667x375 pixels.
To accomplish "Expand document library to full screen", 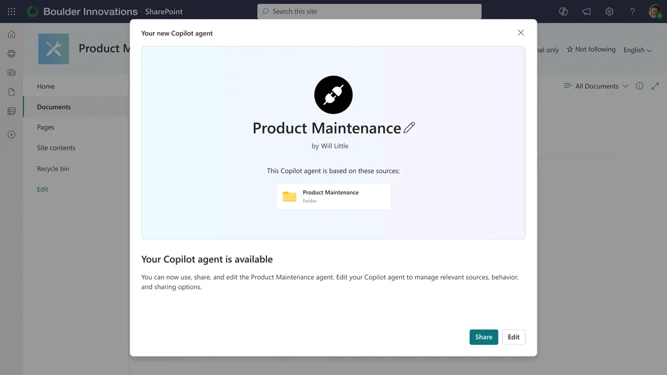I will pyautogui.click(x=655, y=86).
